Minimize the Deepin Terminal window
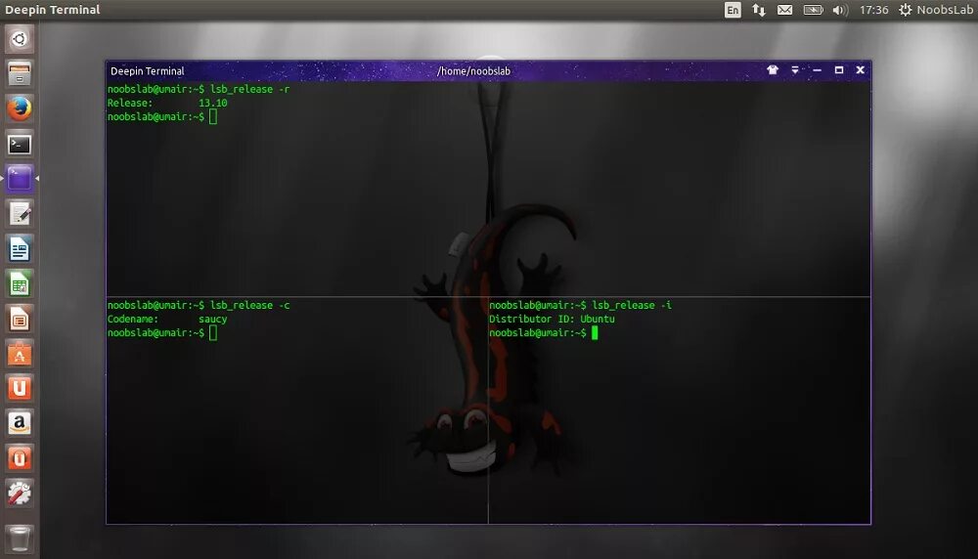This screenshot has width=978, height=559. tap(817, 69)
